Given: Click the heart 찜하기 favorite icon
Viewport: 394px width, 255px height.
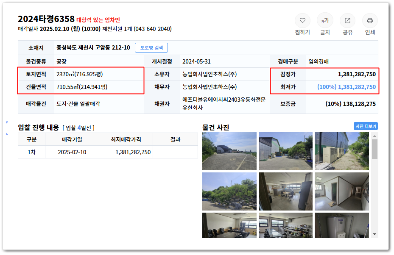Looking at the screenshot, I should click(302, 21).
